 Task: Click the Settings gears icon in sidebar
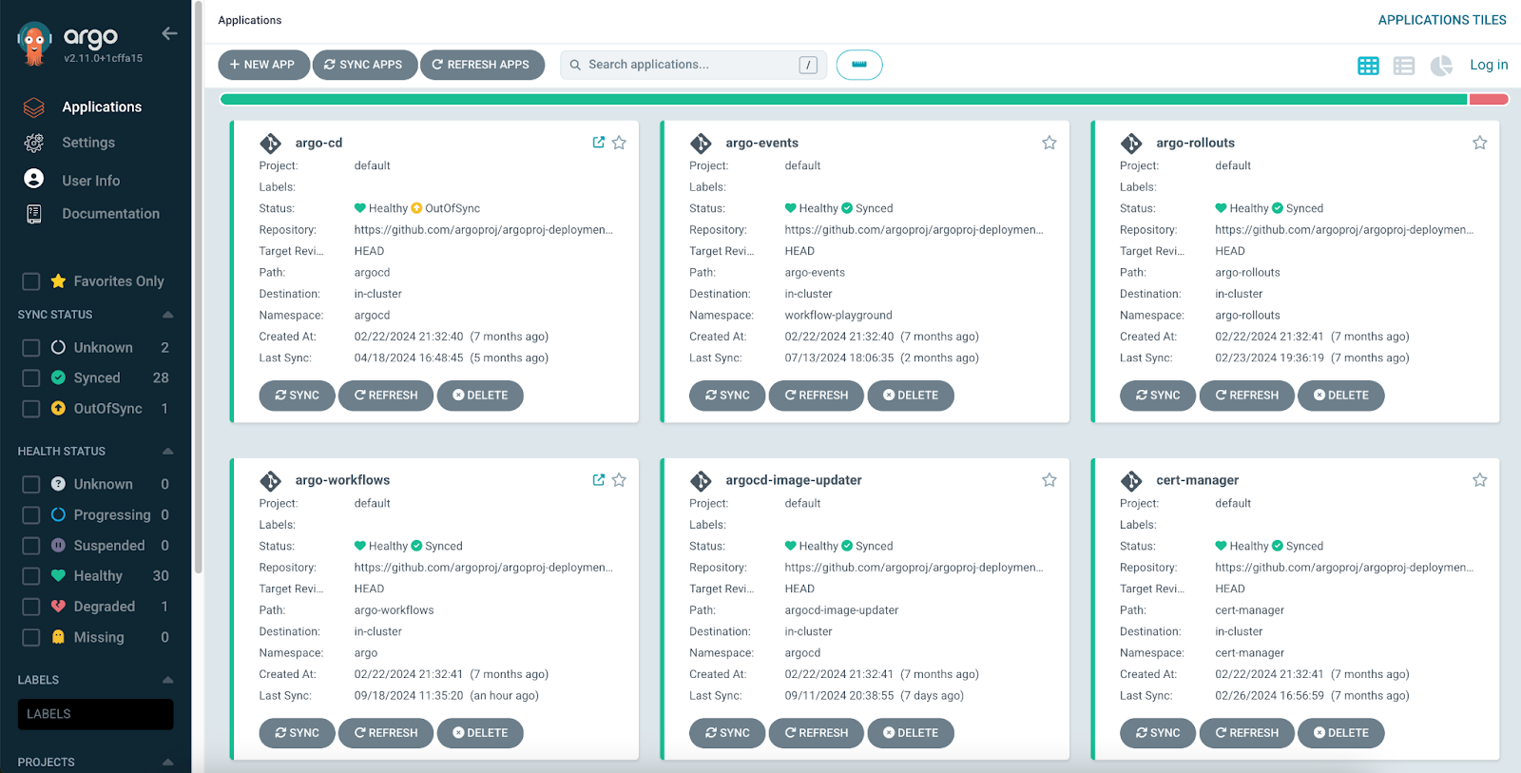tap(34, 143)
